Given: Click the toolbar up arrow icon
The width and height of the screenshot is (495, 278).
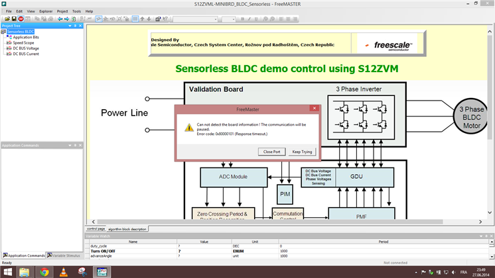Looking at the screenshot, I should [x=142, y=19].
